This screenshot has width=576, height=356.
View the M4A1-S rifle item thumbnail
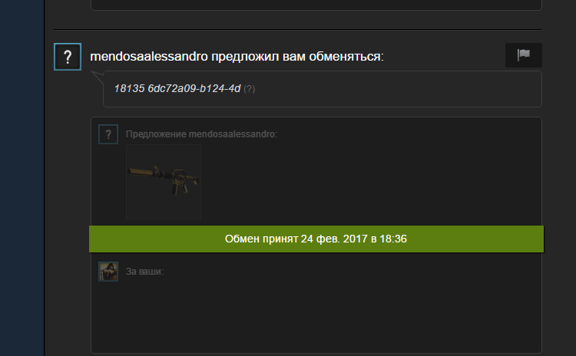(164, 182)
